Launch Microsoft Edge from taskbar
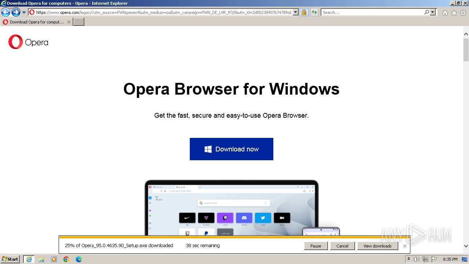The height and width of the screenshot is (264, 469). [x=79, y=259]
